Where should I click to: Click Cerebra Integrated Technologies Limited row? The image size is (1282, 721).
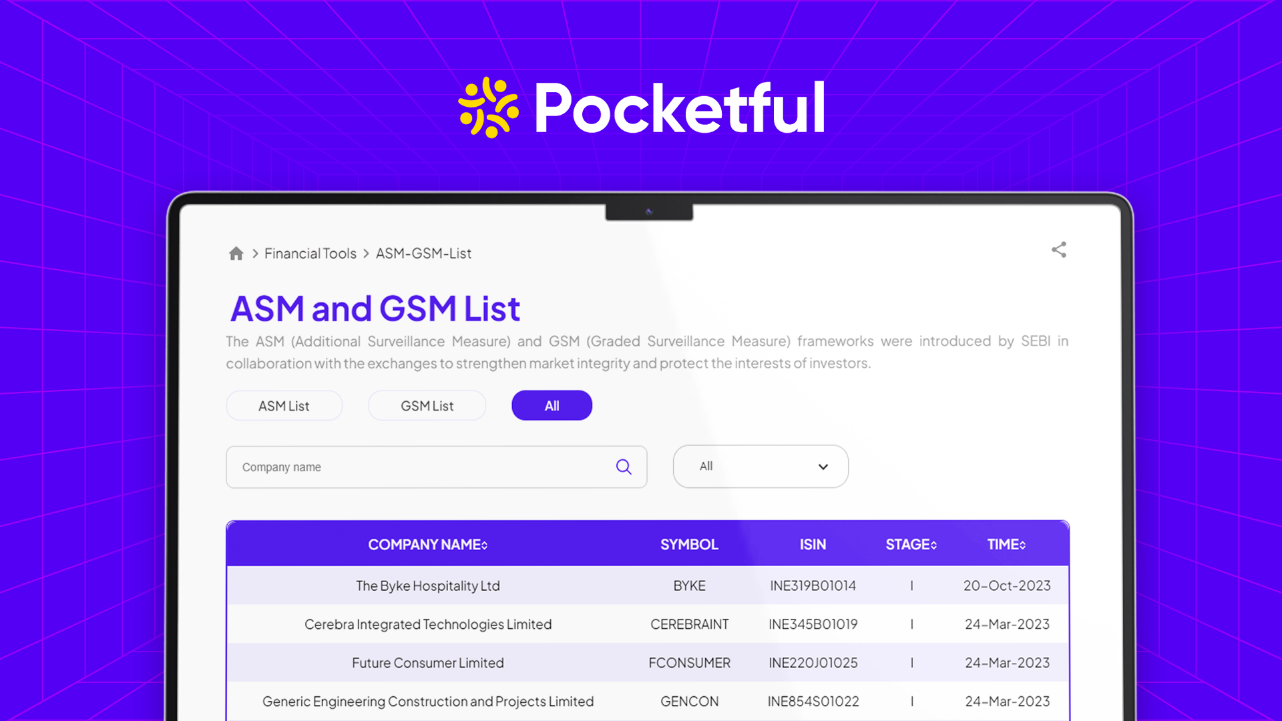(427, 624)
